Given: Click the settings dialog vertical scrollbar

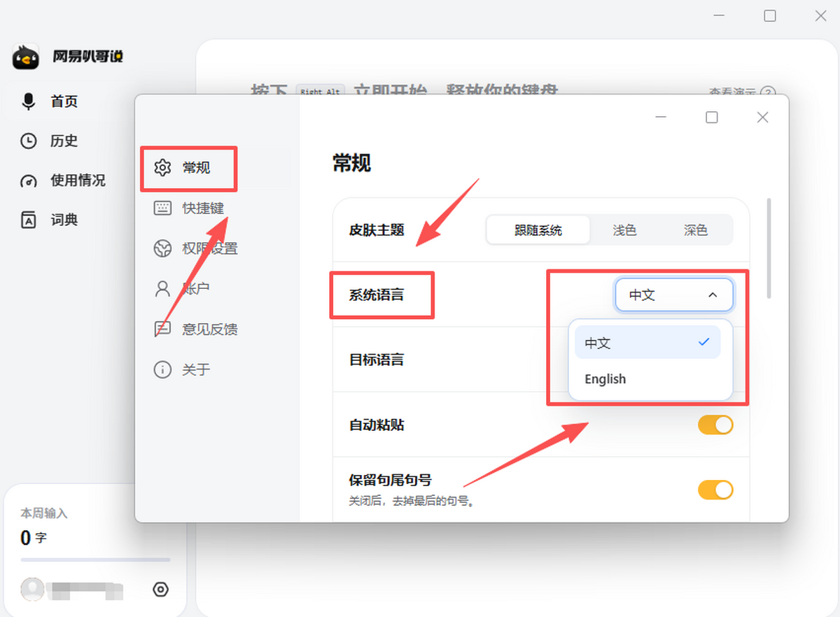Looking at the screenshot, I should pyautogui.click(x=769, y=248).
